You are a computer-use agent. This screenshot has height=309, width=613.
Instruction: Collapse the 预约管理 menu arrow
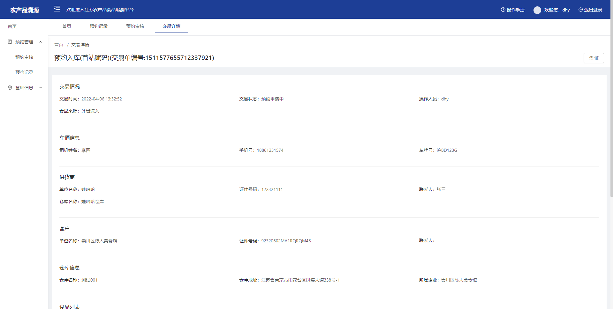[x=41, y=42]
